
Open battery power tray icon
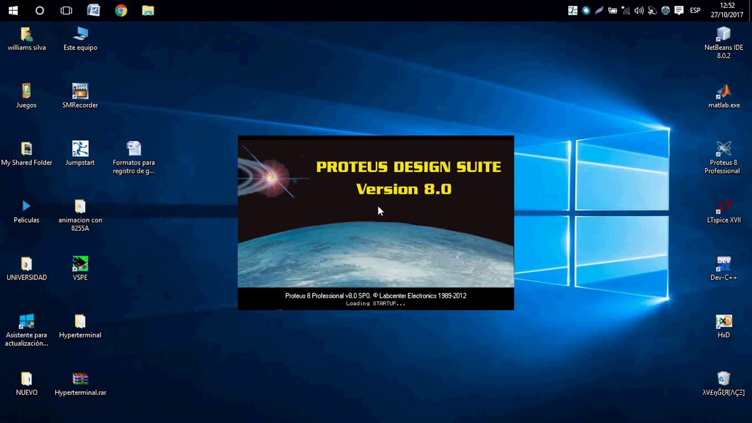(613, 11)
